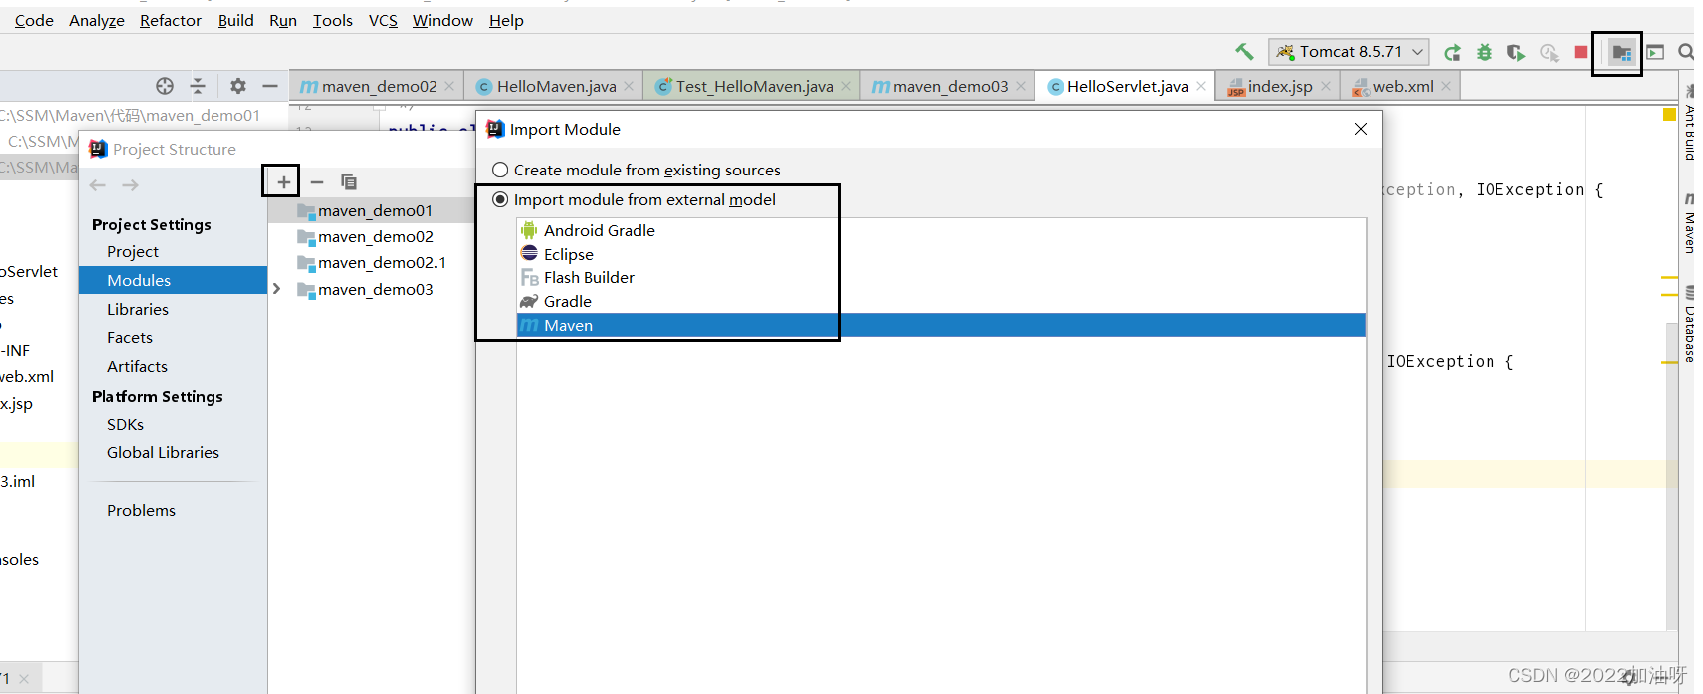Open the Project Structure toolbar icon
Screen dimensions: 1703x694
pyautogui.click(x=1622, y=53)
